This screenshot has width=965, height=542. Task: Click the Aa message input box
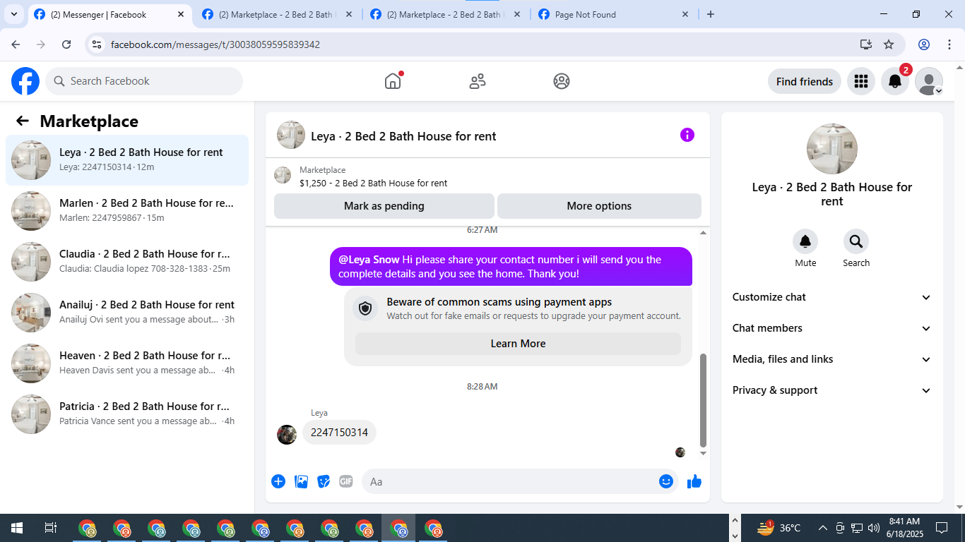click(511, 481)
